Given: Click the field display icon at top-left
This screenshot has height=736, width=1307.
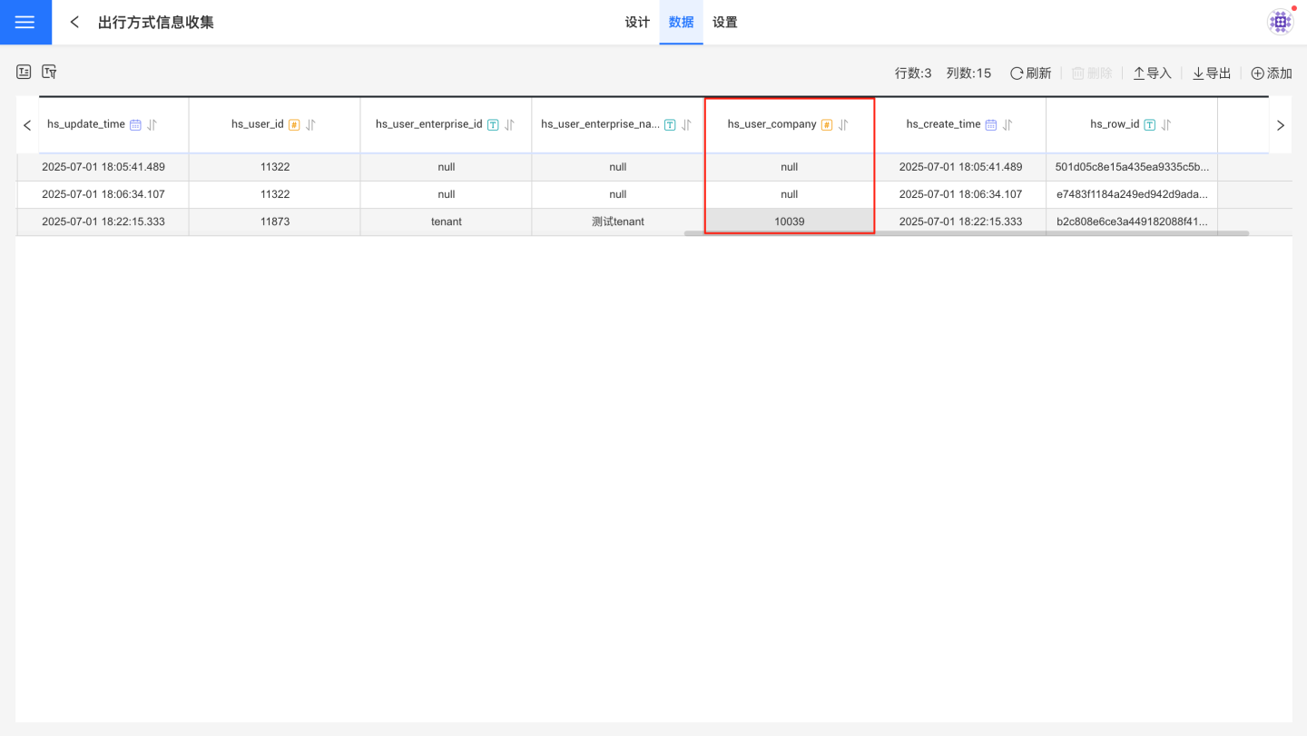Looking at the screenshot, I should point(24,72).
